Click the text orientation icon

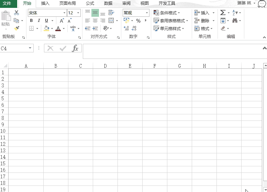pos(106,28)
